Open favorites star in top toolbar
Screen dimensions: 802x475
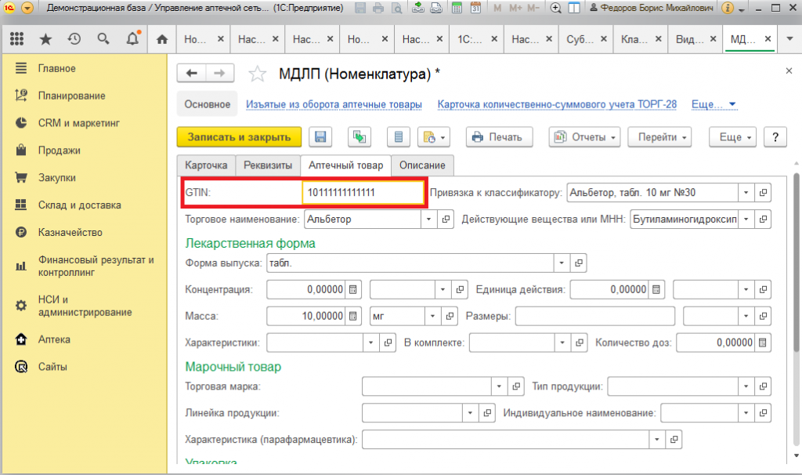[45, 39]
